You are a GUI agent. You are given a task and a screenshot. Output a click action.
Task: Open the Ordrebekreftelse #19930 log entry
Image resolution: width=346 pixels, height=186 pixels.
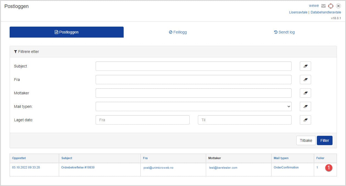pyautogui.click(x=78, y=167)
